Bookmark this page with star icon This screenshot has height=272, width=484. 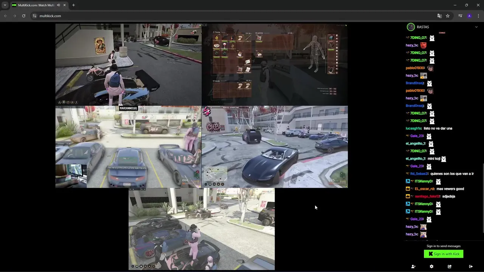(448, 16)
